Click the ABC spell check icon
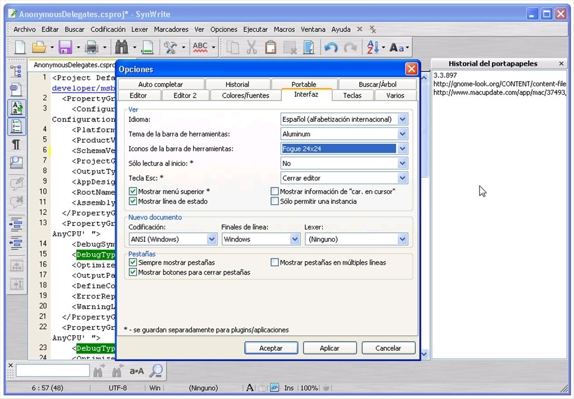 [200, 47]
